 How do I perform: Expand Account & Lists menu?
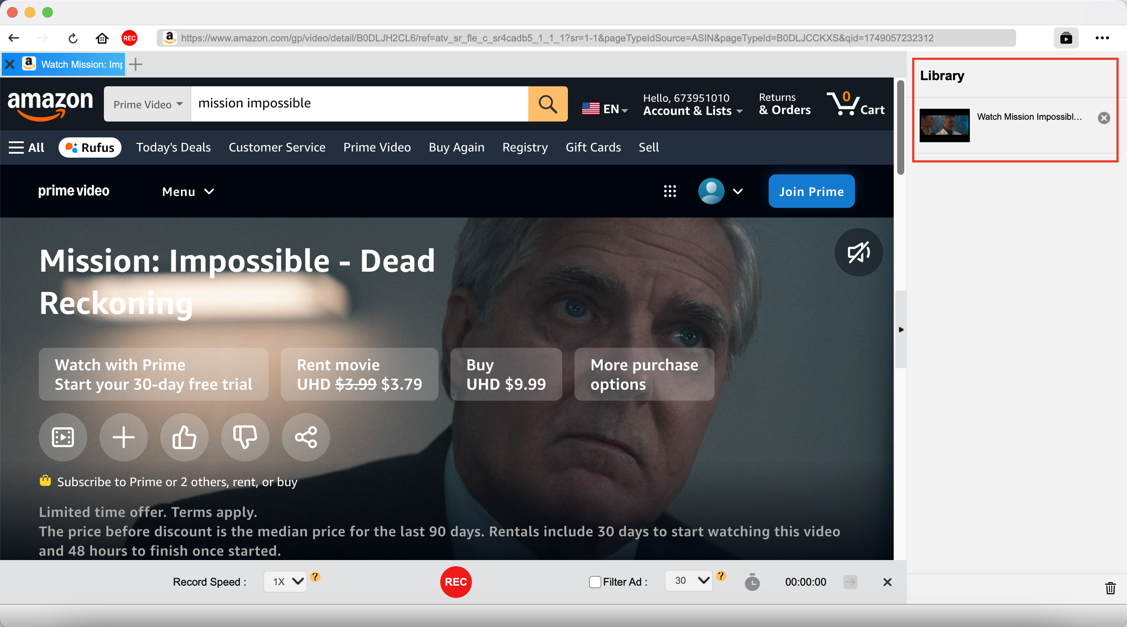(x=693, y=104)
